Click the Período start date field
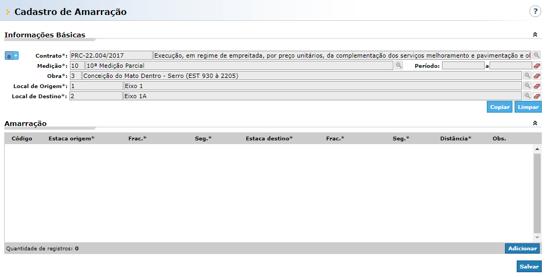Viewport: 545px width, 277px height. click(x=463, y=65)
